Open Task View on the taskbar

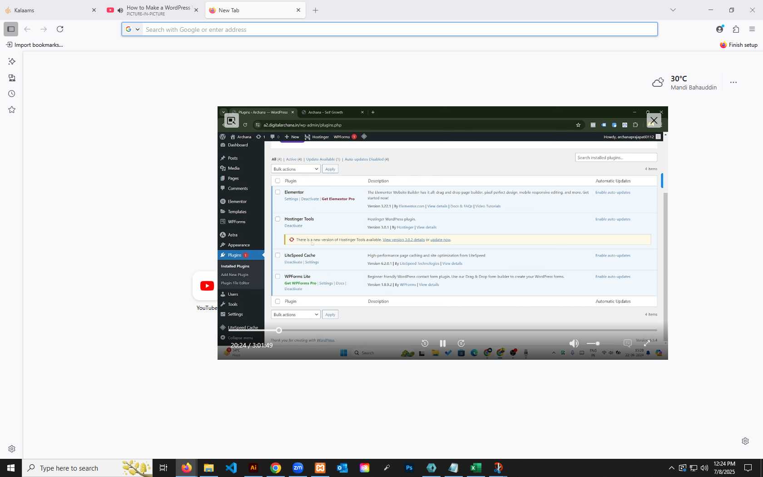point(163,468)
